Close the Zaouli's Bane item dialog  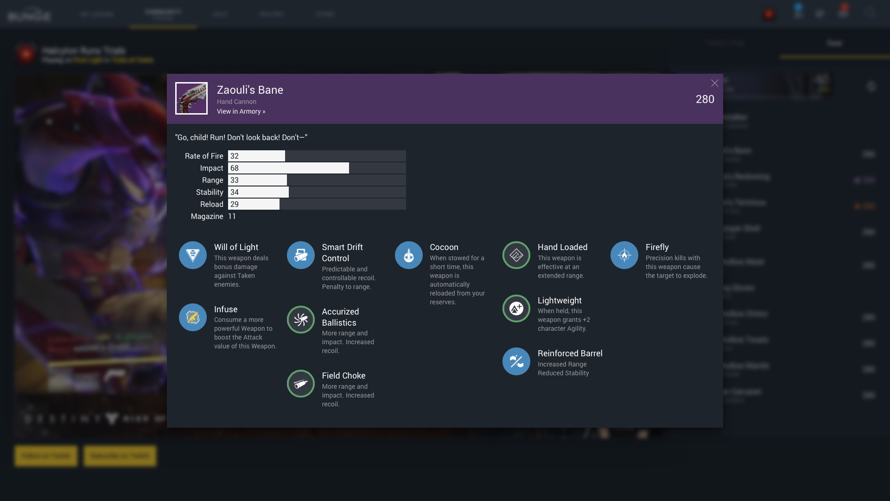coord(714,83)
